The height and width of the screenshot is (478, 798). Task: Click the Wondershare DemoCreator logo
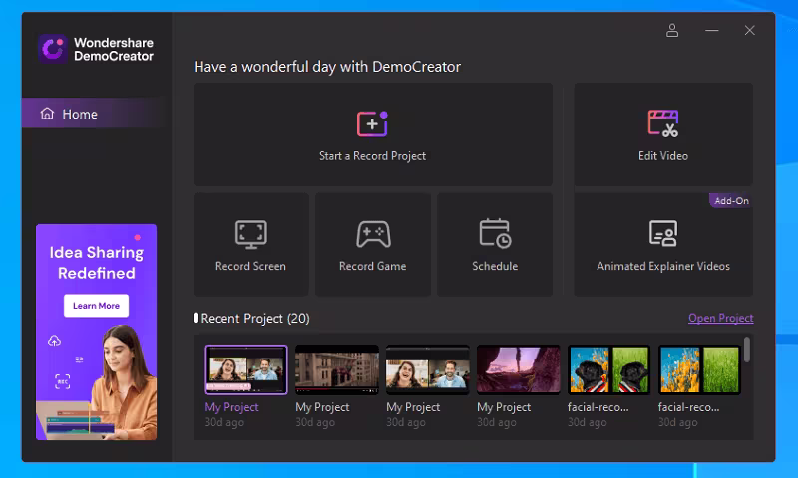click(53, 49)
